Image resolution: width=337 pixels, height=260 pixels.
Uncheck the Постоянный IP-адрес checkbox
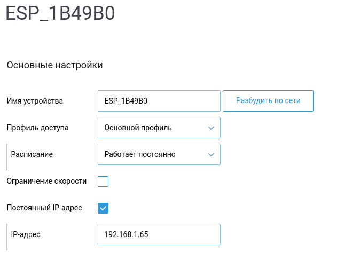pyautogui.click(x=103, y=208)
